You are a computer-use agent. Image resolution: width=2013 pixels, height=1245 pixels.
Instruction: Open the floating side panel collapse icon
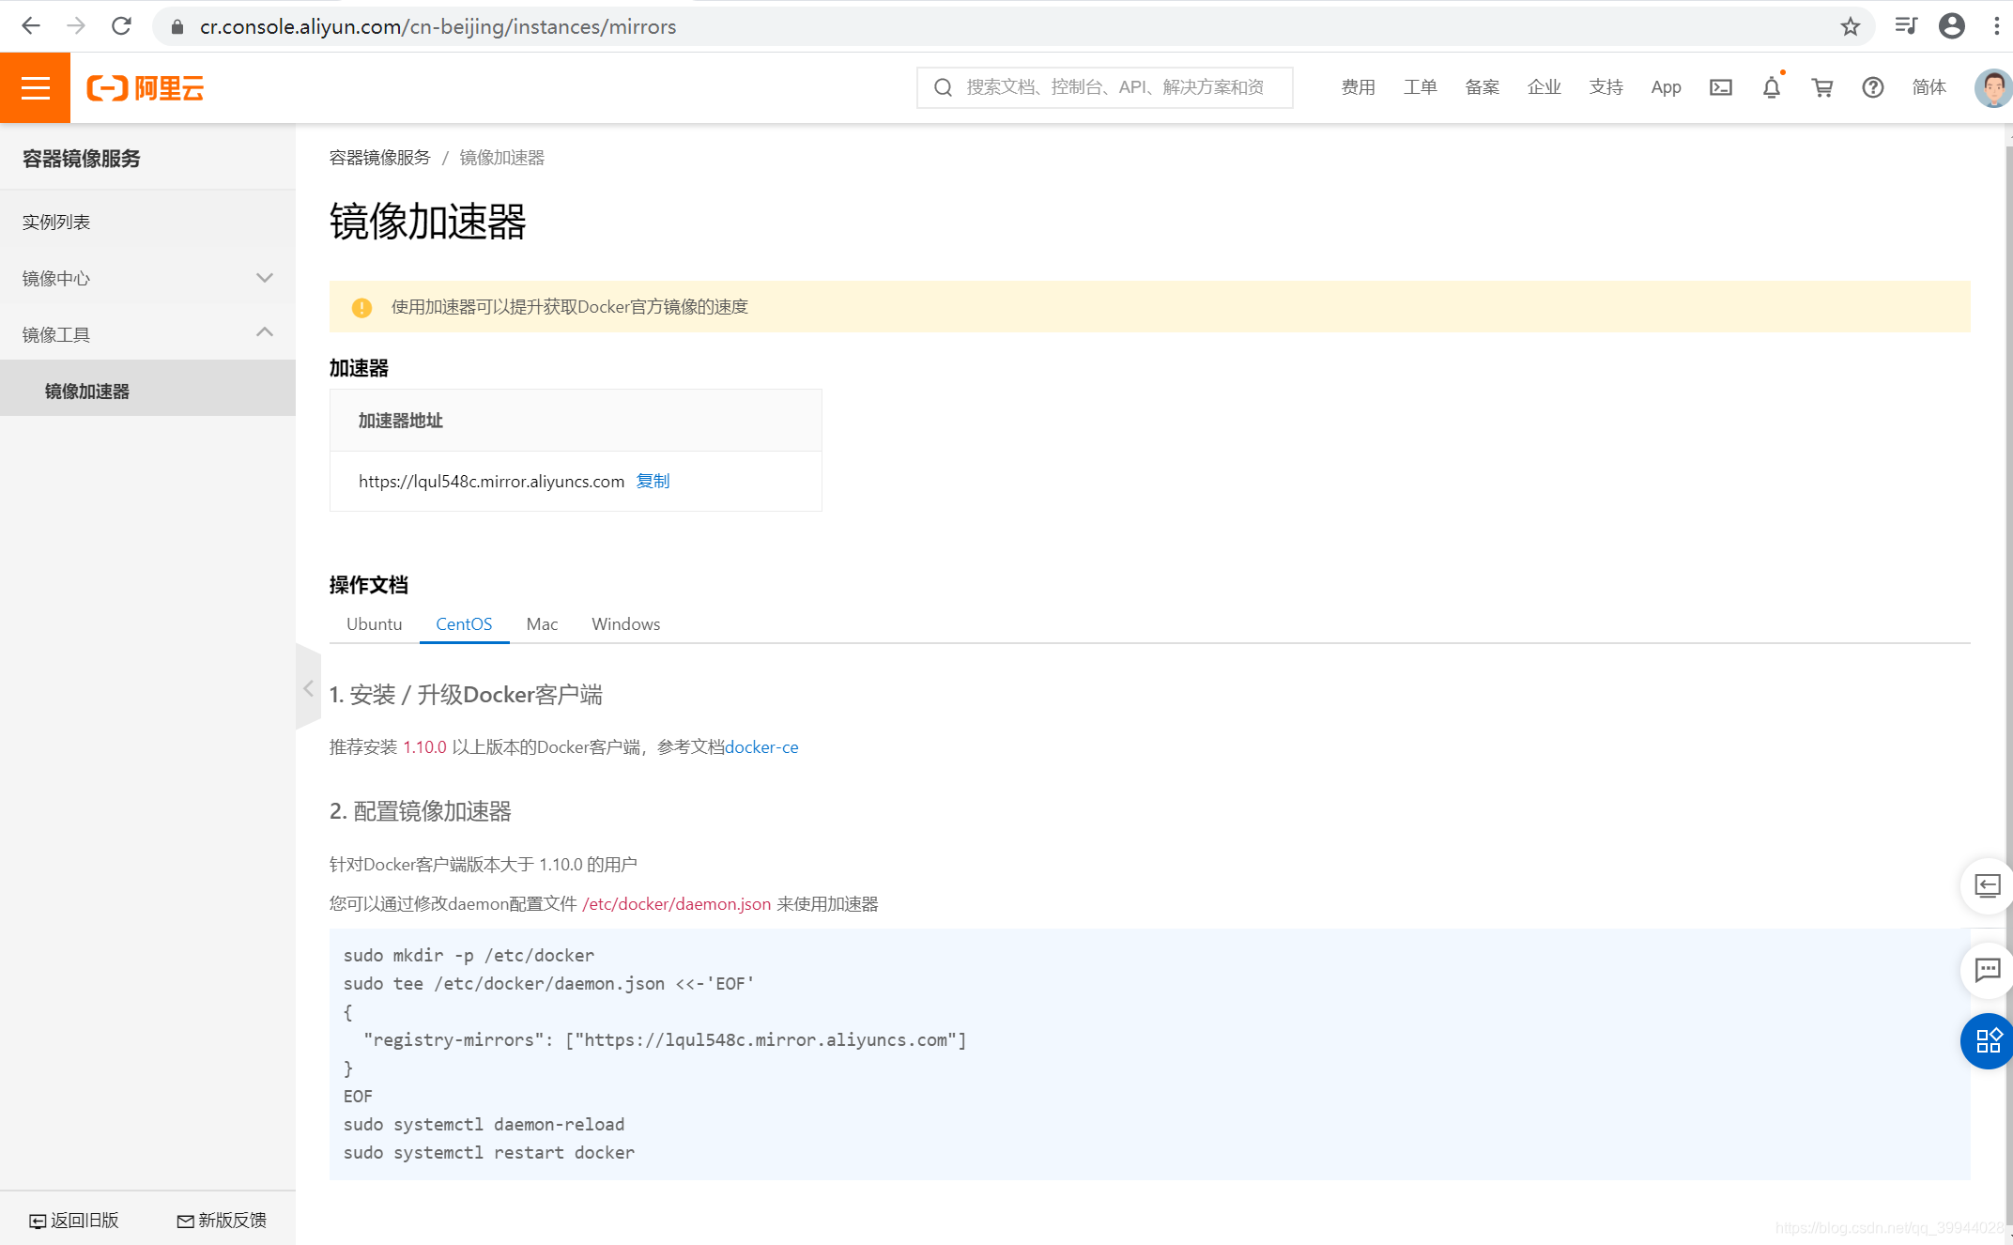pyautogui.click(x=1987, y=885)
